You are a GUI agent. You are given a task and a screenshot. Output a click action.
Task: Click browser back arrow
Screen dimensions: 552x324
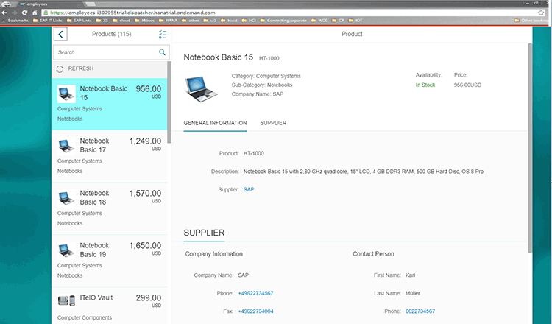tap(4, 13)
